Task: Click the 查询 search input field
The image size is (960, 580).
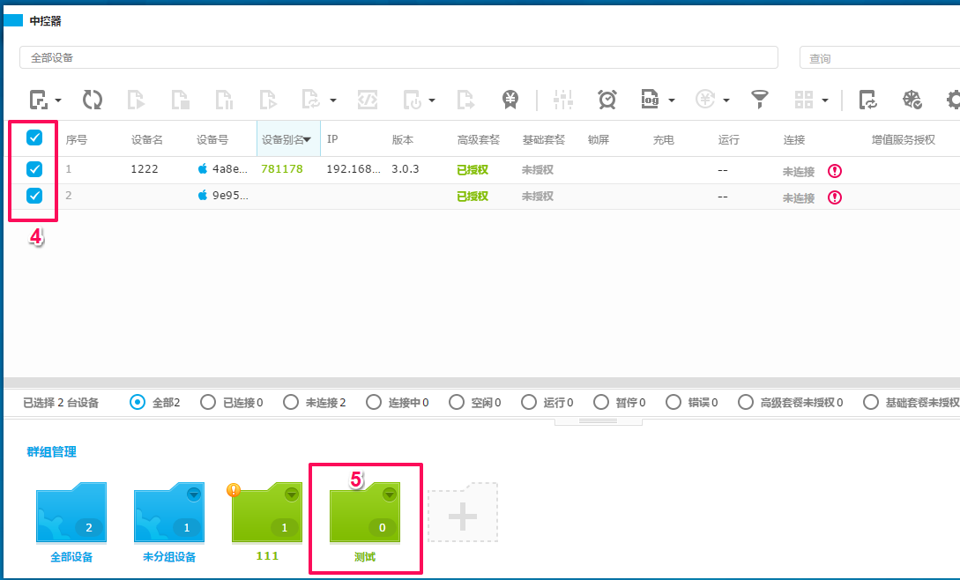Action: click(x=880, y=58)
